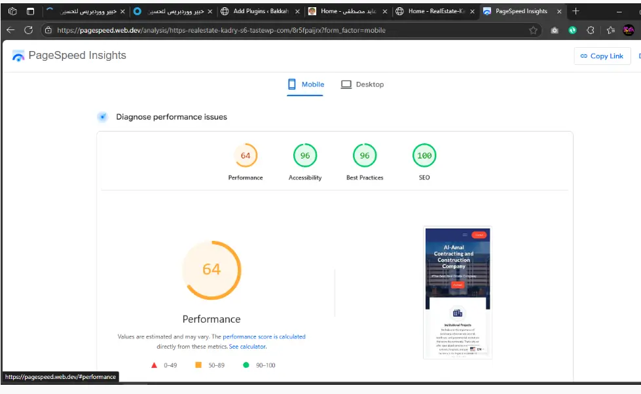Image resolution: width=641 pixels, height=394 pixels.
Task: Click the website preview thumbnail
Action: click(456, 293)
